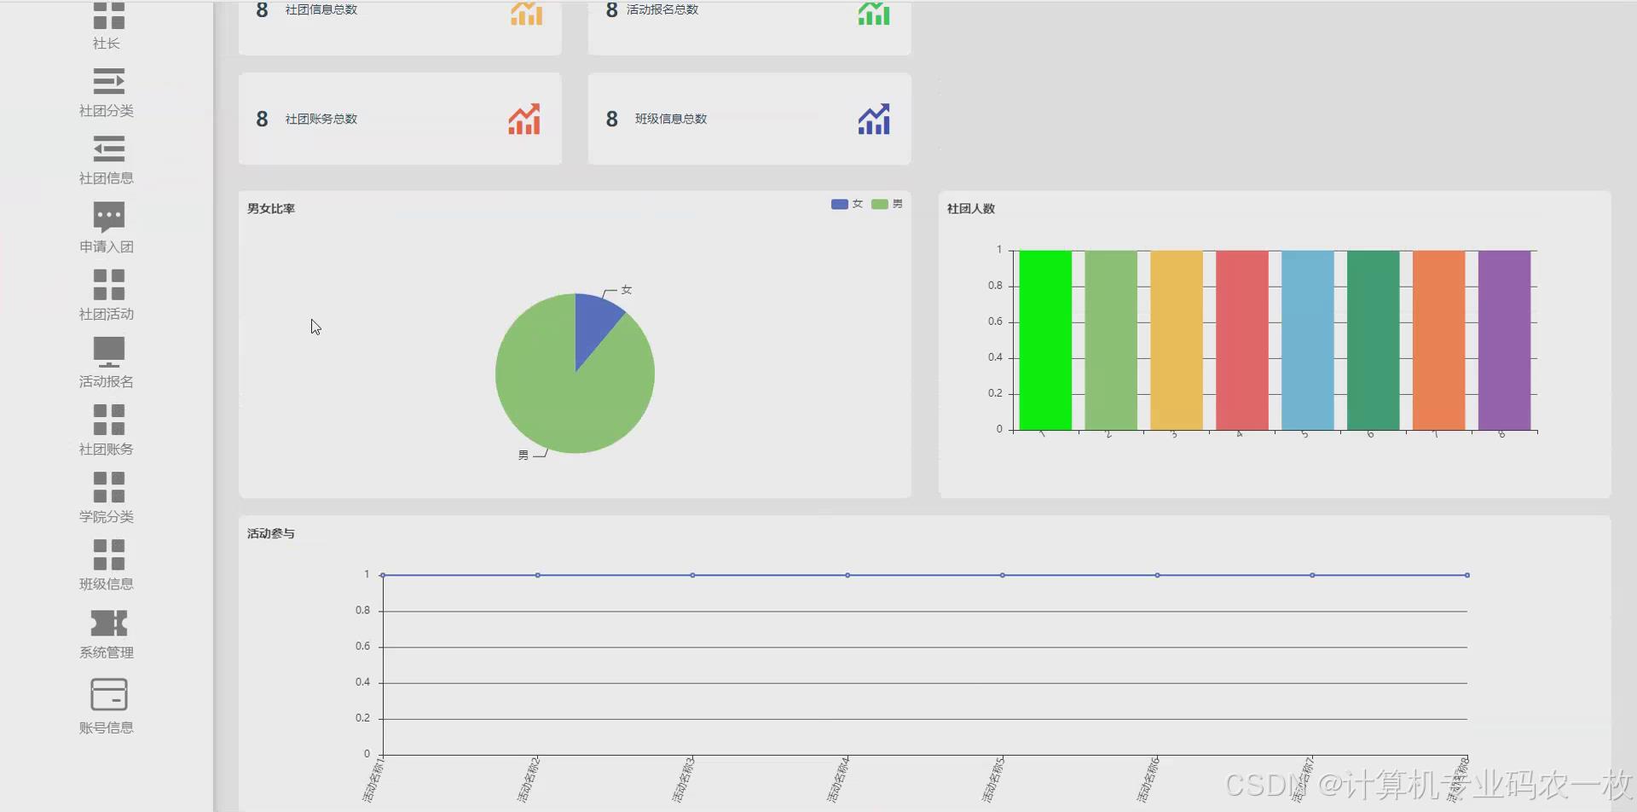Click the red chart icon in 社团账务总数 card

point(524,119)
